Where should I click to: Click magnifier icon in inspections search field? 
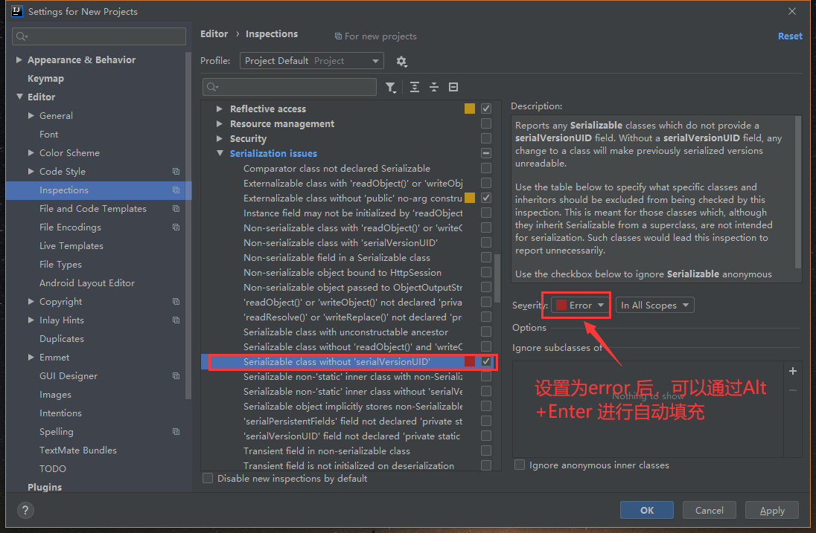[212, 87]
